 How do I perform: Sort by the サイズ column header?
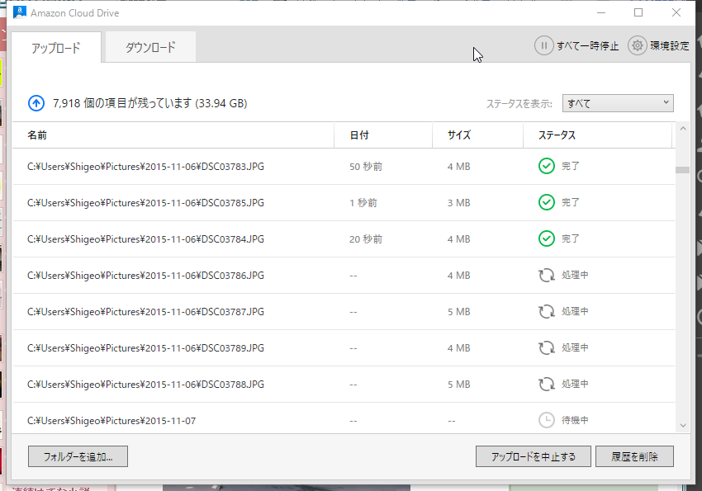coord(477,135)
